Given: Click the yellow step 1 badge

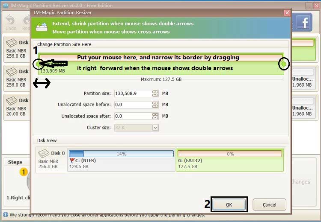Looking at the screenshot, I should (x=24, y=172).
